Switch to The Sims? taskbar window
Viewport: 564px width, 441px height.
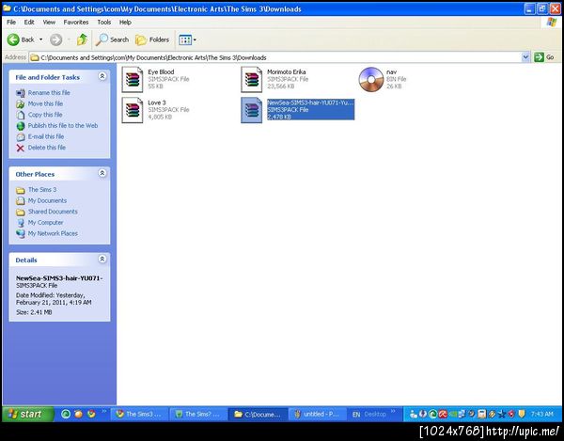[x=197, y=414]
